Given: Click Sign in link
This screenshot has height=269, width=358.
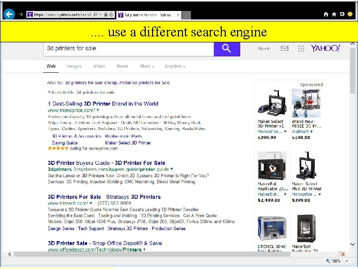Looking at the screenshot, I should click(x=264, y=48).
